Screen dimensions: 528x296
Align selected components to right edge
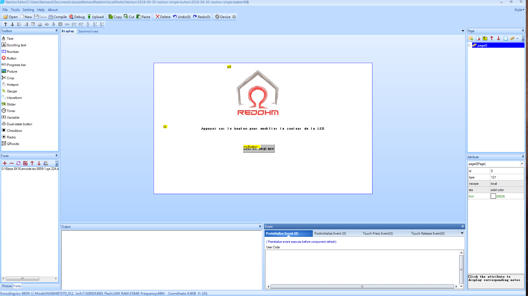point(26,24)
